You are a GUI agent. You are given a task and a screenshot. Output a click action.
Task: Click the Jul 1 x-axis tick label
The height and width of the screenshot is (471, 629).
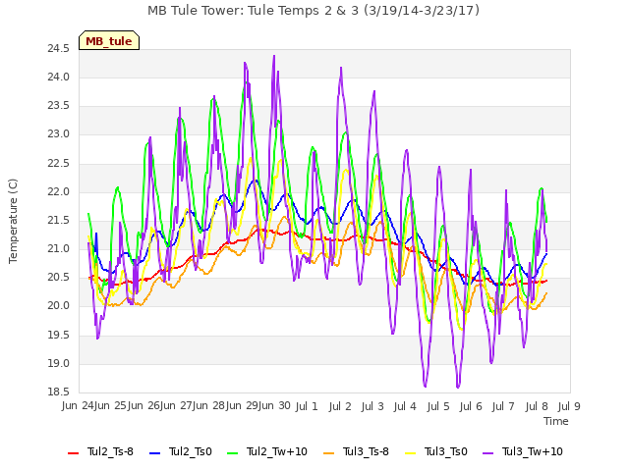307,406
